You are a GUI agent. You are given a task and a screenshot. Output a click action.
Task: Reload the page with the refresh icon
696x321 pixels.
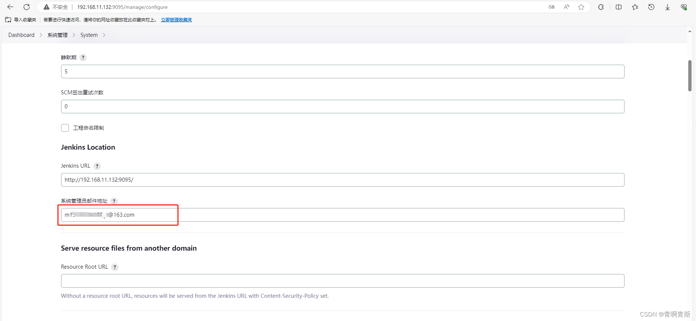(x=27, y=7)
